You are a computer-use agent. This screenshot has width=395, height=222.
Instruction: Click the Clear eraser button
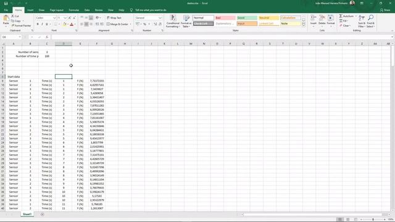[344, 26]
